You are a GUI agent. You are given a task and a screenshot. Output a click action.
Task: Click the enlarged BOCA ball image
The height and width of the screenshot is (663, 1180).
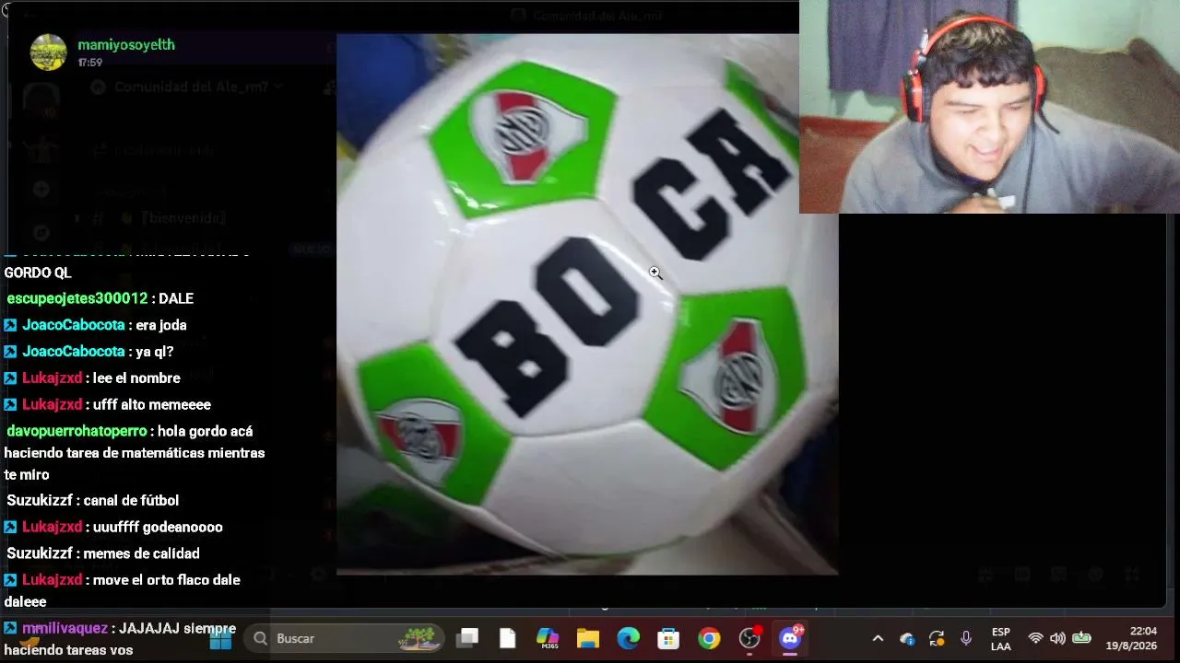tap(587, 305)
